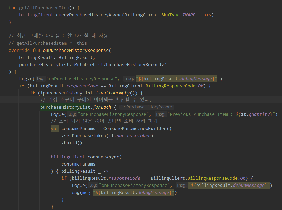Screen dimensions: 282x210
Task: Click the first 'msg:' inlay hint
Action: (x=129, y=79)
